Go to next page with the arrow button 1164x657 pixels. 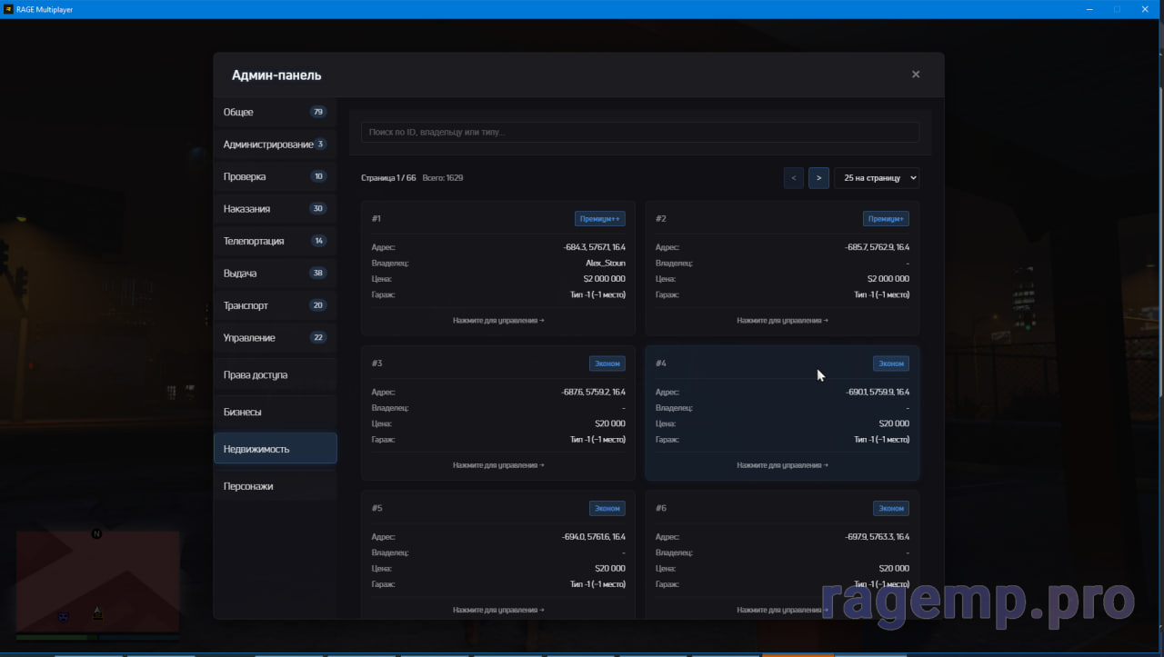(x=818, y=178)
